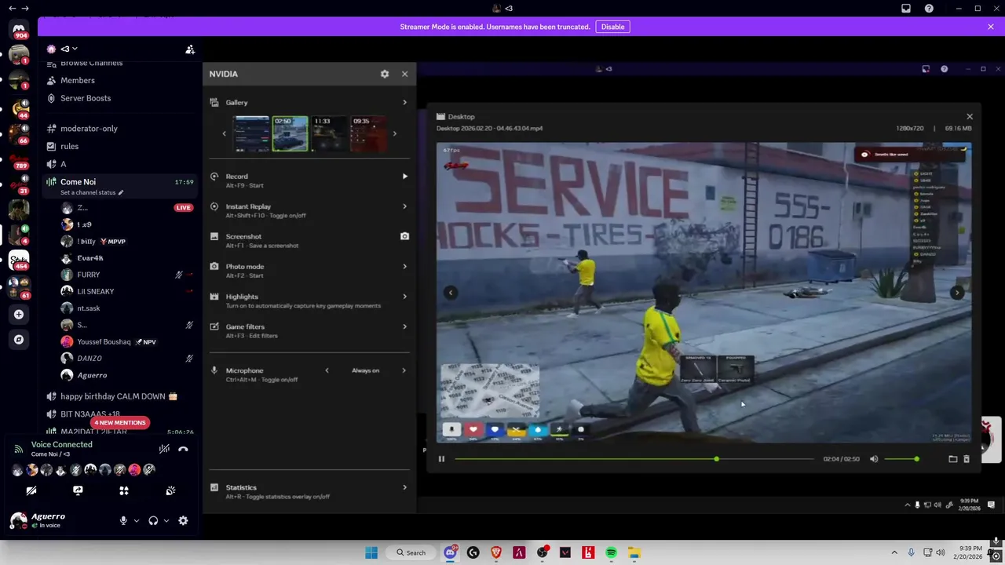Mute the video player speaker icon

click(874, 459)
